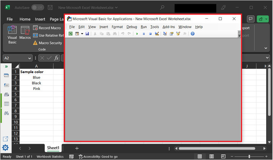Click Break pause button in VBA toolbar

coord(144,34)
